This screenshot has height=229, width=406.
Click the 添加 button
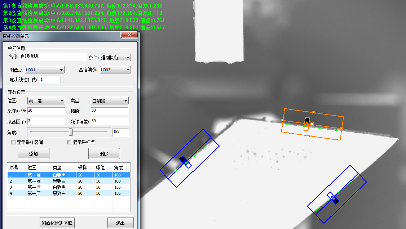[34, 154]
